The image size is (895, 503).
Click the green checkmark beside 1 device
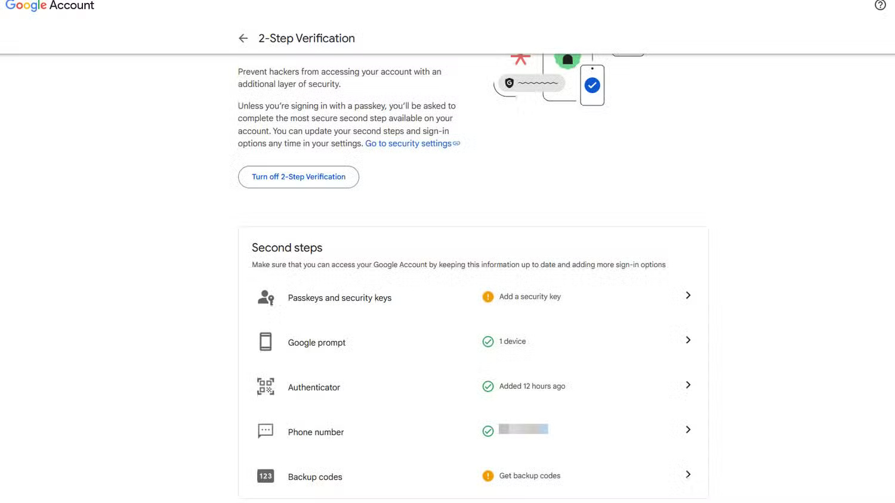488,341
